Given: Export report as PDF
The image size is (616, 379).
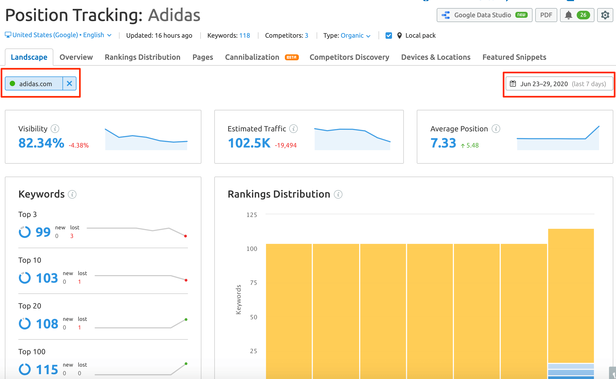Looking at the screenshot, I should [546, 15].
